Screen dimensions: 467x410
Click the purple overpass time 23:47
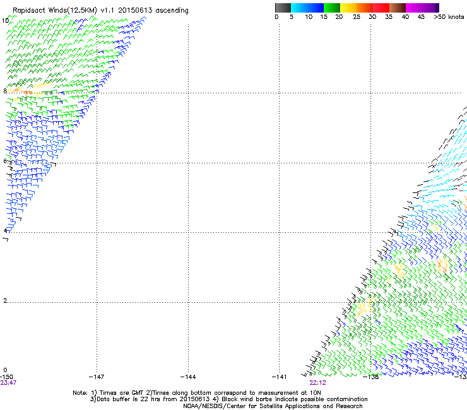pyautogui.click(x=8, y=383)
